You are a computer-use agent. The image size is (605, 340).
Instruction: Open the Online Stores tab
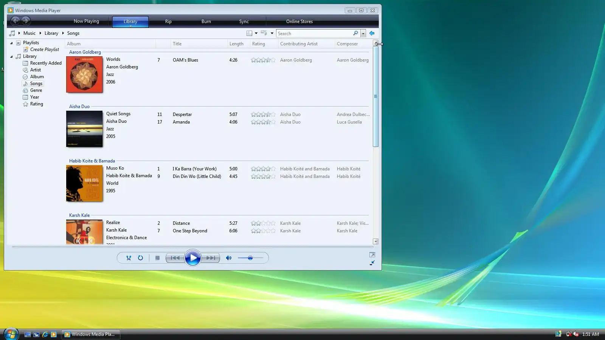pos(299,22)
